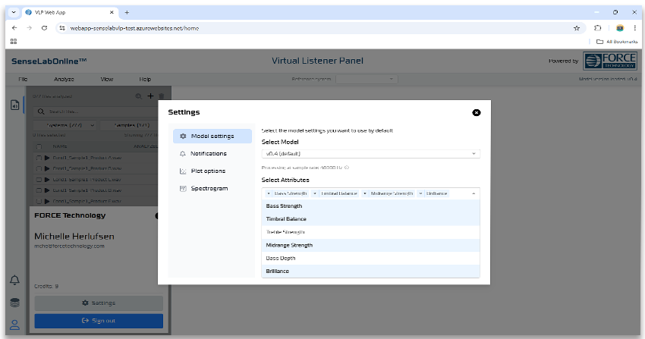
Task: Click the user profile icon in sidebar
Action: (14, 325)
